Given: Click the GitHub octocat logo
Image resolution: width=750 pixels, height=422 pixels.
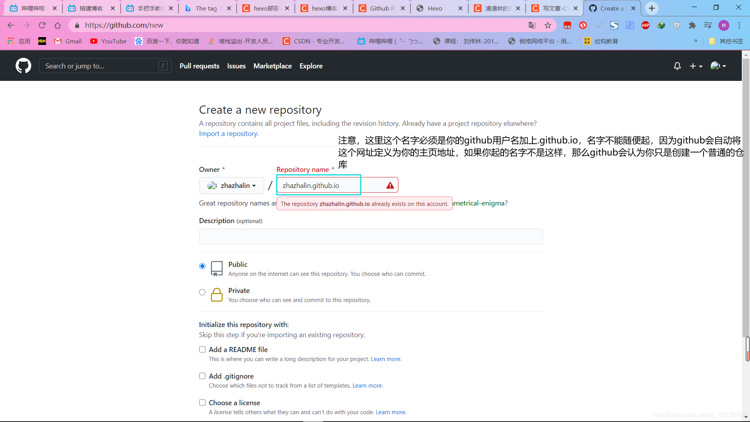Looking at the screenshot, I should tap(23, 66).
